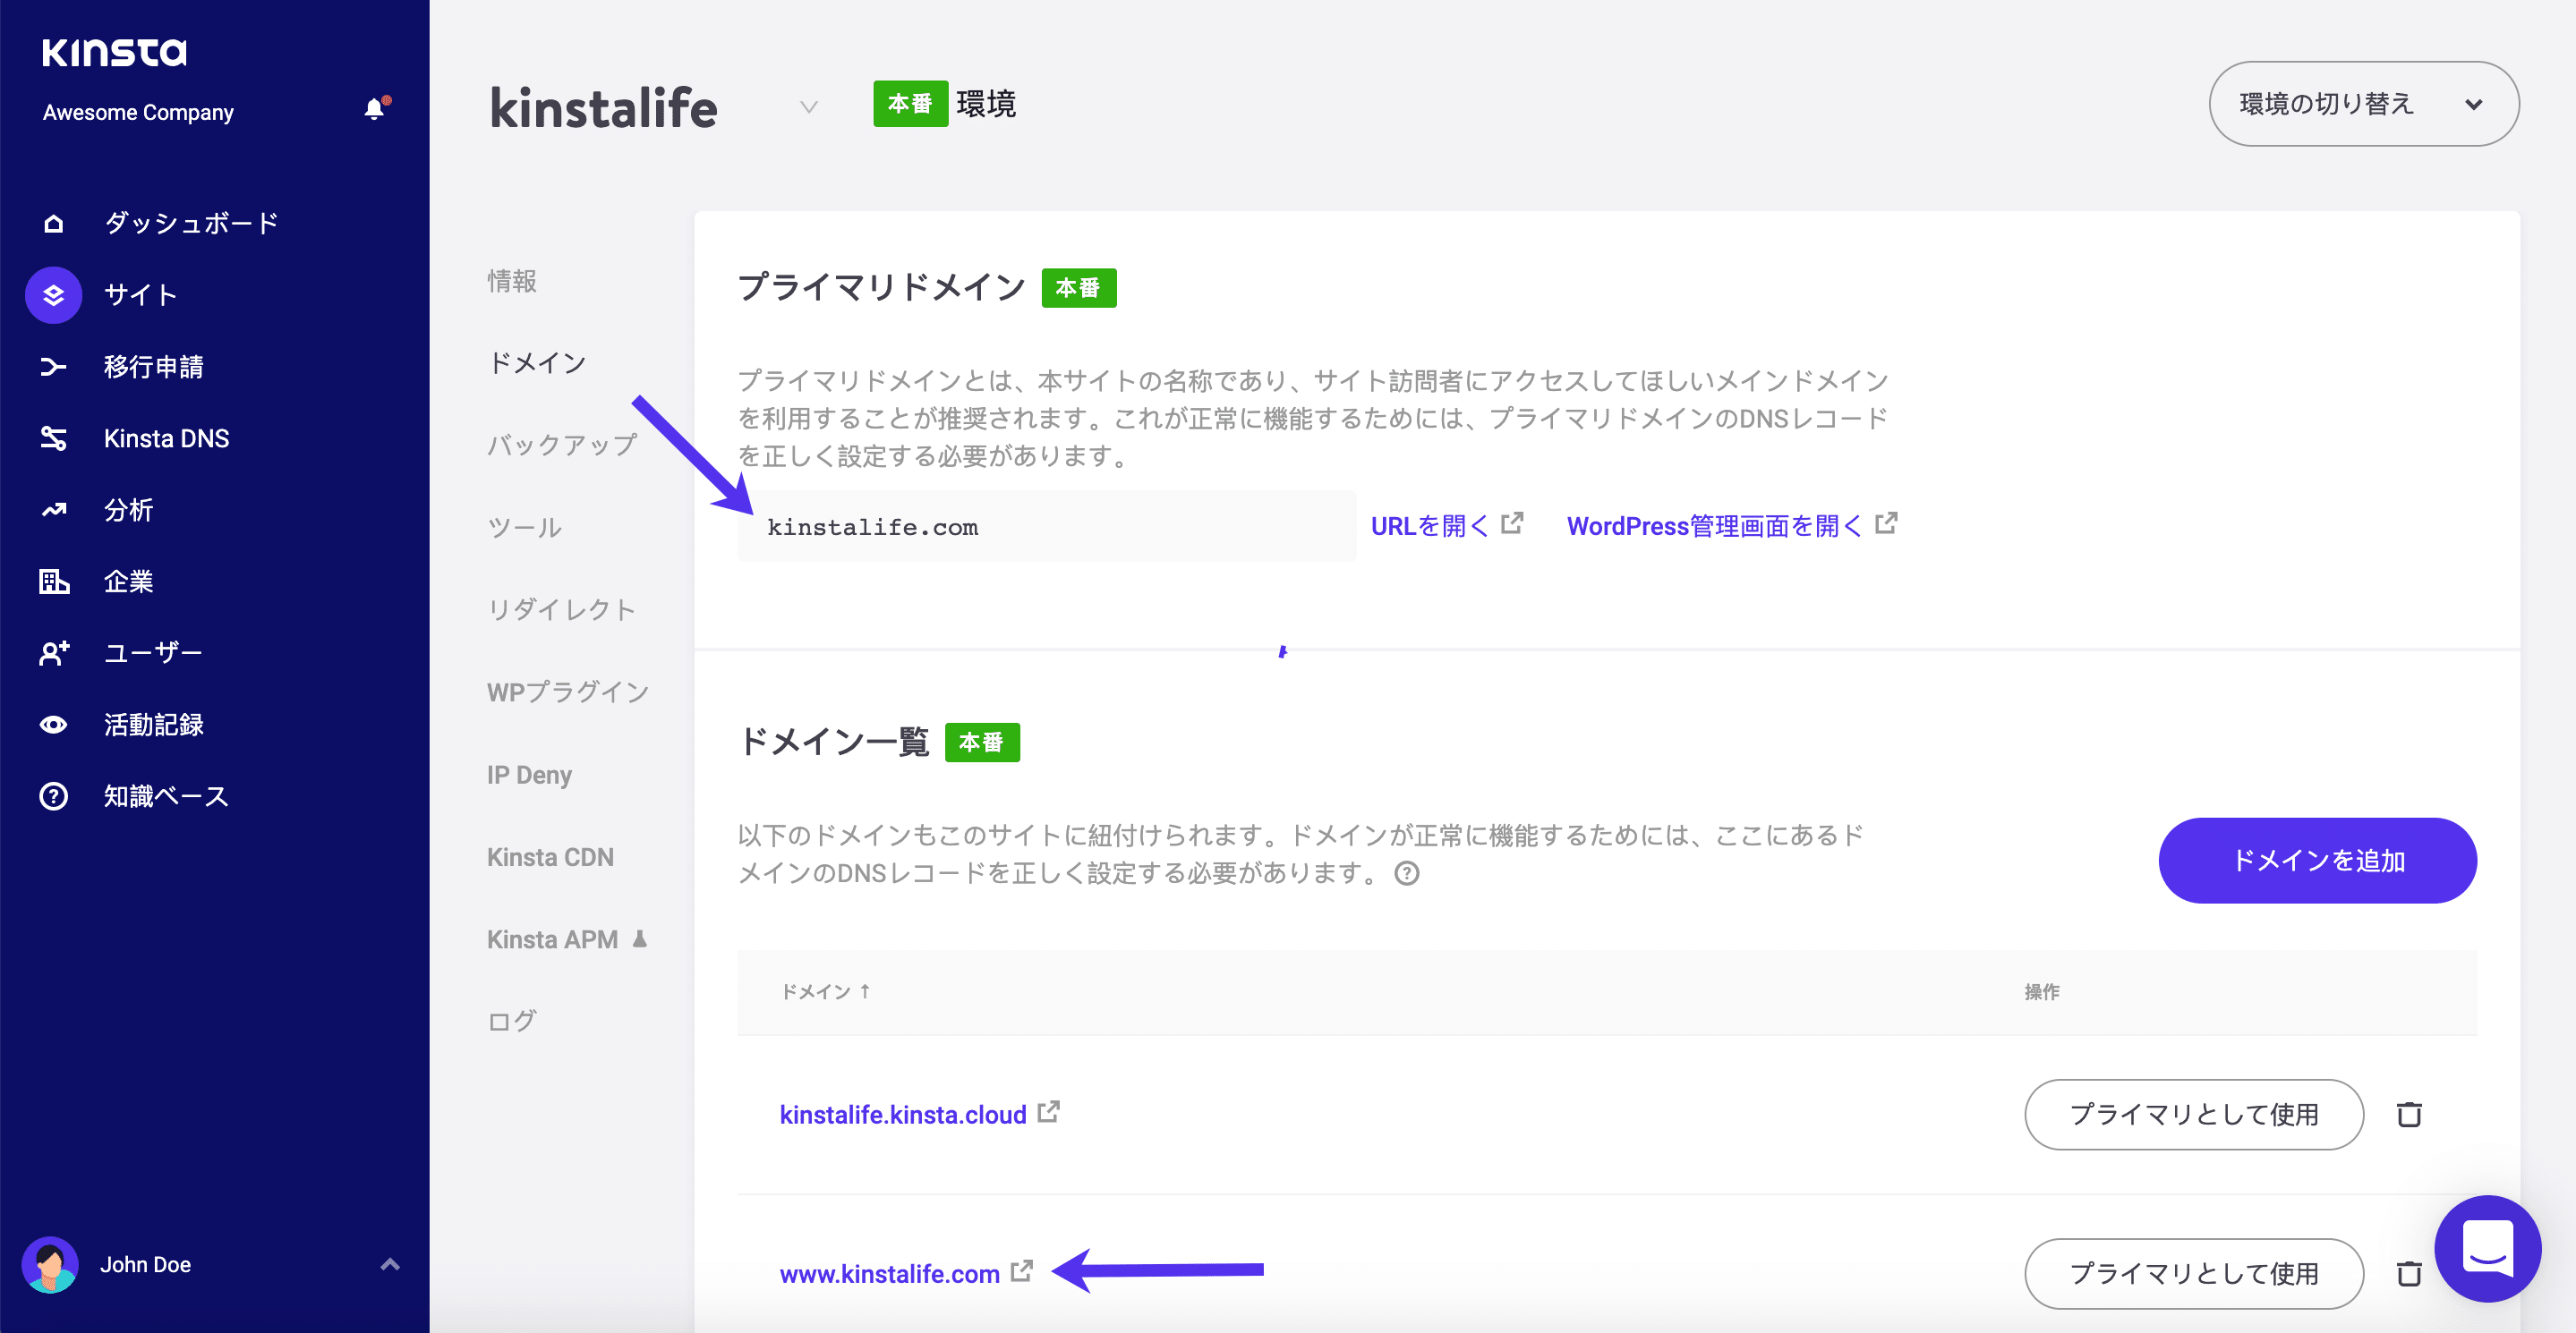This screenshot has height=1333, width=2576.
Task: Click the help icon in the domain list description
Action: tap(1407, 874)
